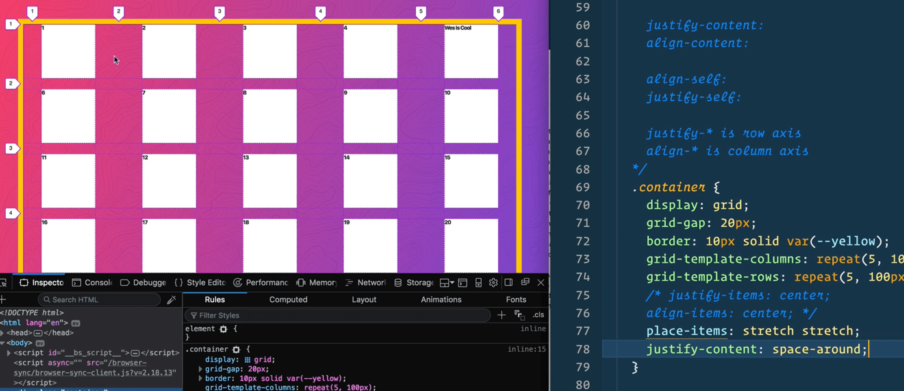This screenshot has height=391, width=904.
Task: Click grid item labeled Wes Is Cool
Action: [x=471, y=51]
